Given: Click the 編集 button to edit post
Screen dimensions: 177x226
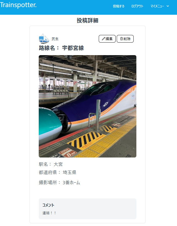Looking at the screenshot, I should [x=107, y=39].
